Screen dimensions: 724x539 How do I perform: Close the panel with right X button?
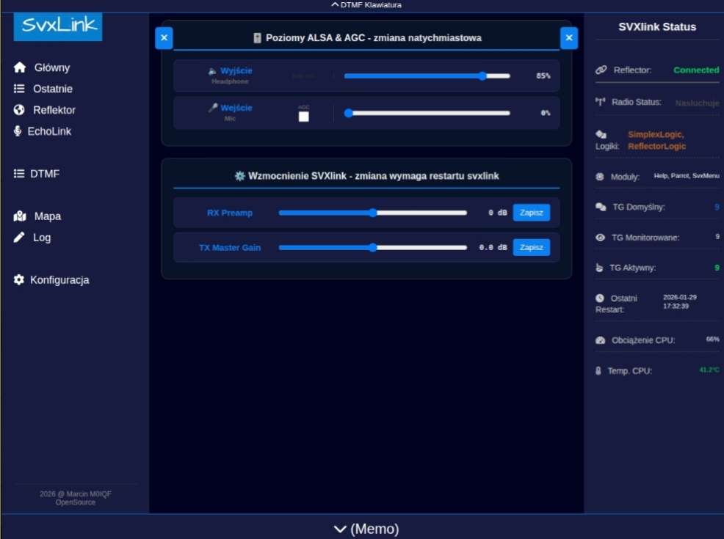(x=569, y=38)
